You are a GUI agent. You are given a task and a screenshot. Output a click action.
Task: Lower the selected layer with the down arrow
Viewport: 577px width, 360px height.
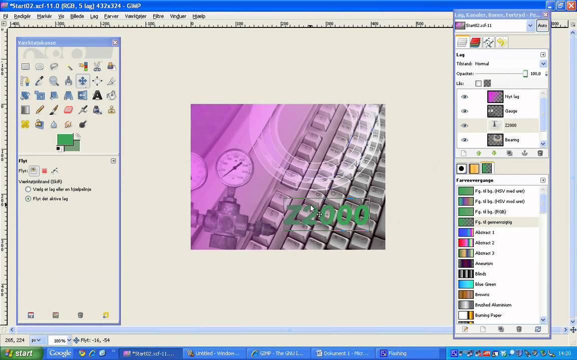point(494,153)
